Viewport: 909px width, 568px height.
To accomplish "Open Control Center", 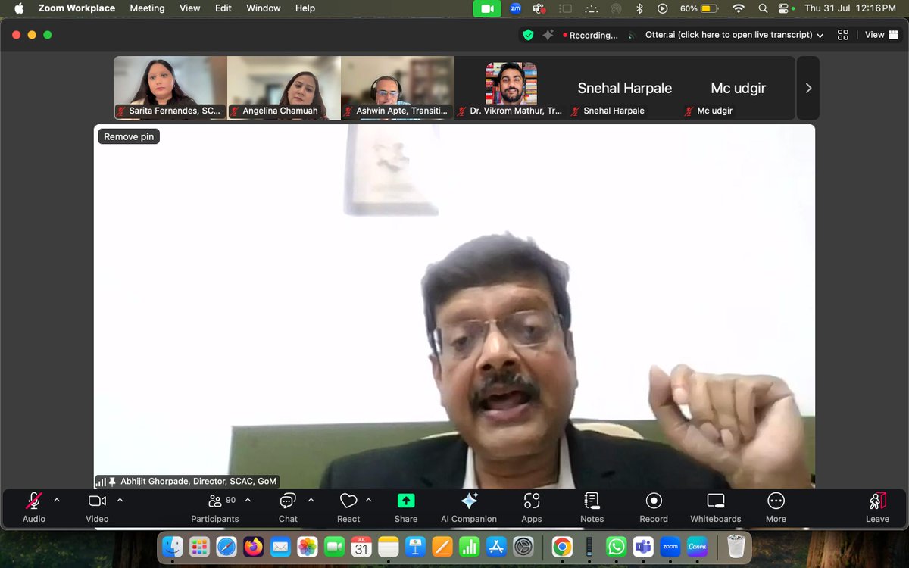I will (784, 8).
